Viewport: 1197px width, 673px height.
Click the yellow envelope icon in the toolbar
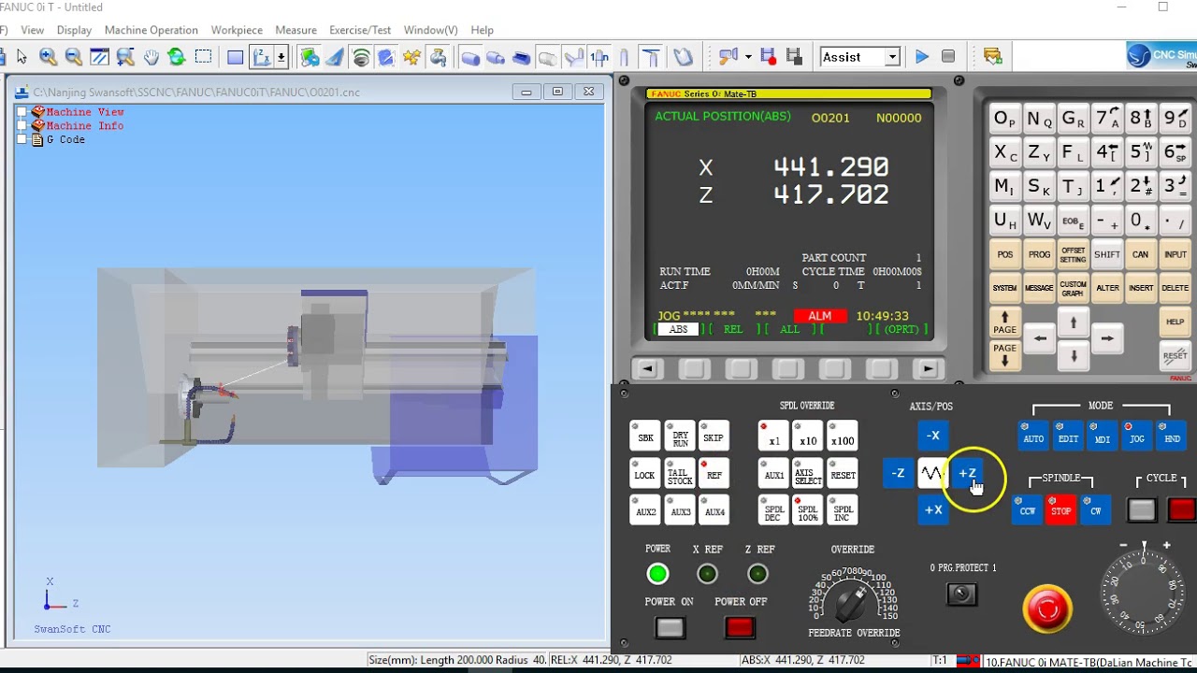pos(993,57)
